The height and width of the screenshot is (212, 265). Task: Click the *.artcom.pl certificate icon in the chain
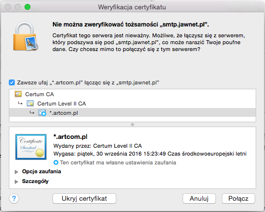[x=42, y=113]
